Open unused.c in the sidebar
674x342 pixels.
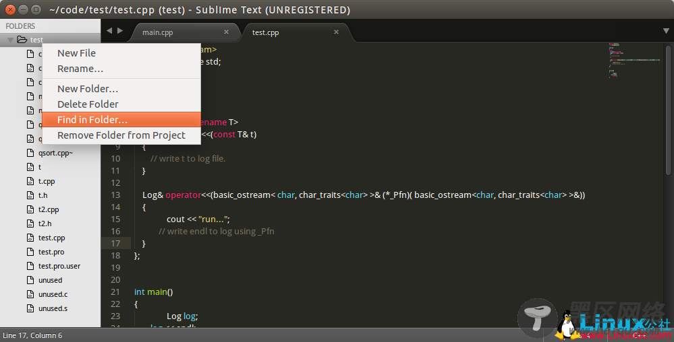click(53, 295)
